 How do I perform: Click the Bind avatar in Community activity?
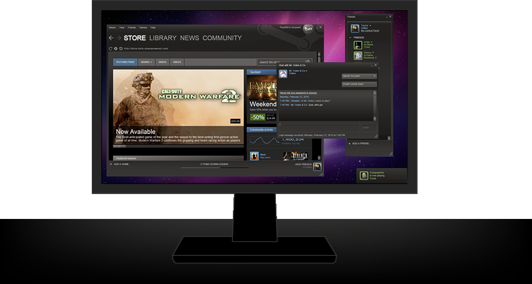254,156
